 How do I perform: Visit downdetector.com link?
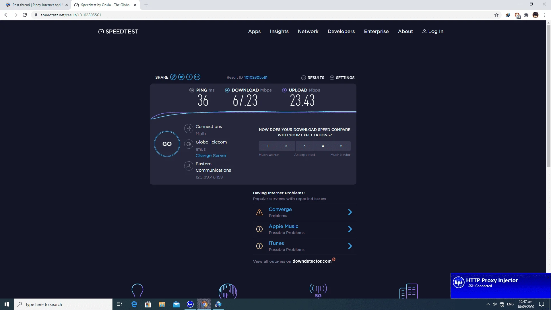tap(312, 261)
